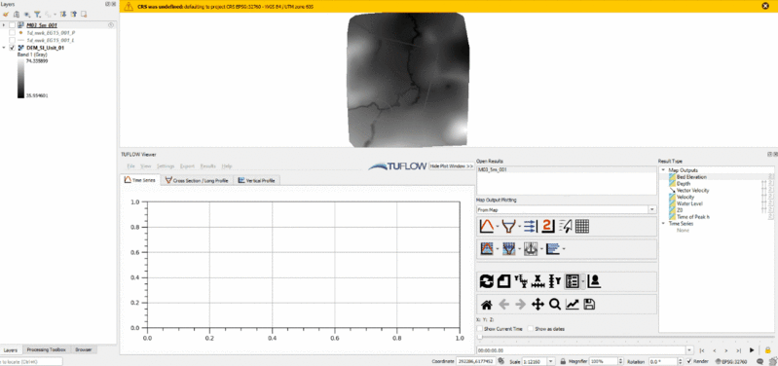Image resolution: width=778 pixels, height=366 pixels.
Task: Click the vertical profile plot icon
Action: [x=553, y=248]
